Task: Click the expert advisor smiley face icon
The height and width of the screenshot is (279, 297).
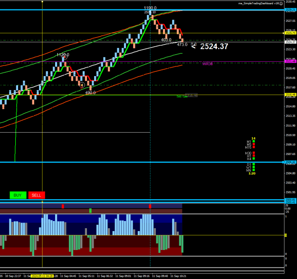Action: point(281,3)
